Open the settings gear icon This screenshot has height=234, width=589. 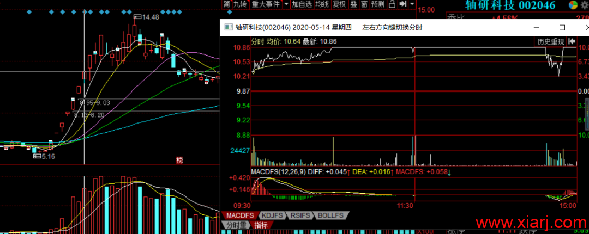pos(585,4)
